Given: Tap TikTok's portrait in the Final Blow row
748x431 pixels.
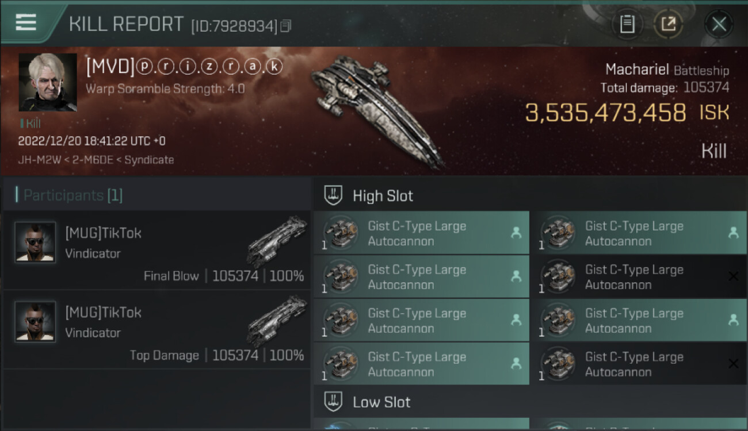Looking at the screenshot, I should click(x=35, y=242).
